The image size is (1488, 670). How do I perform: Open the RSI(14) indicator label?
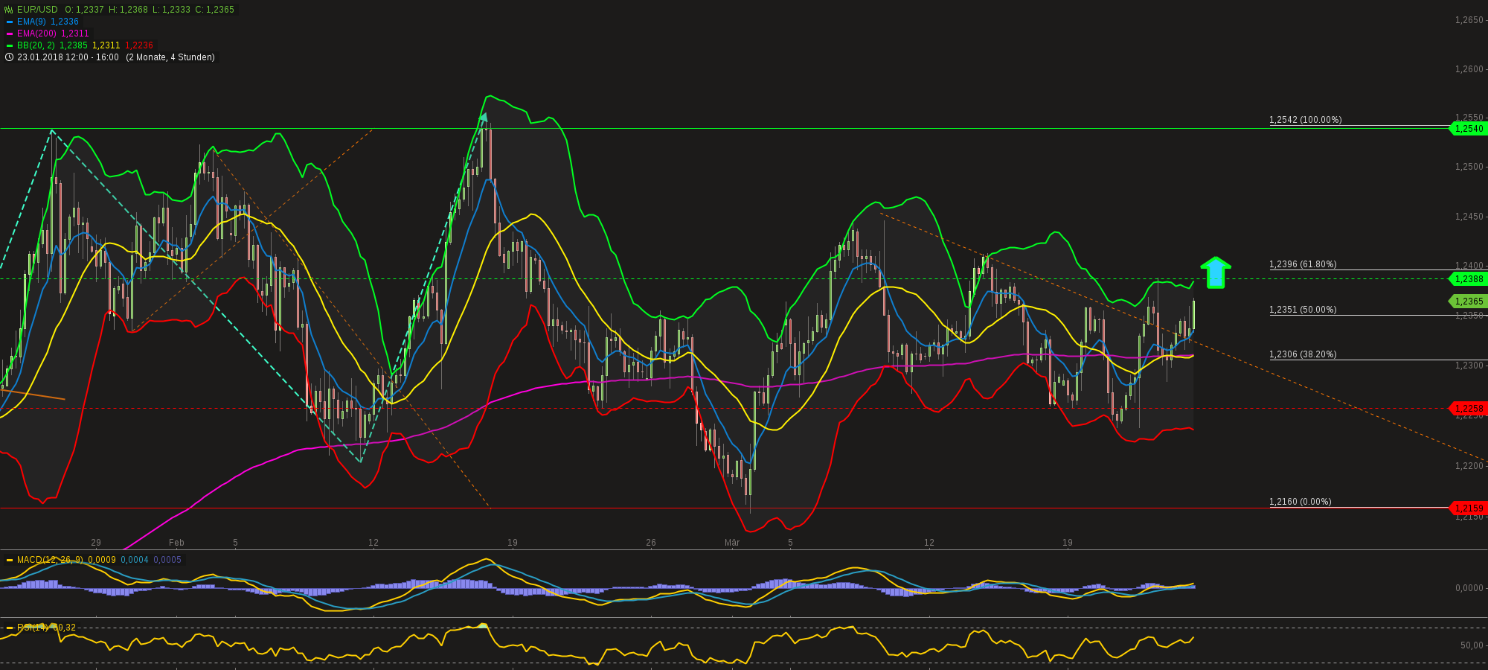tap(32, 628)
